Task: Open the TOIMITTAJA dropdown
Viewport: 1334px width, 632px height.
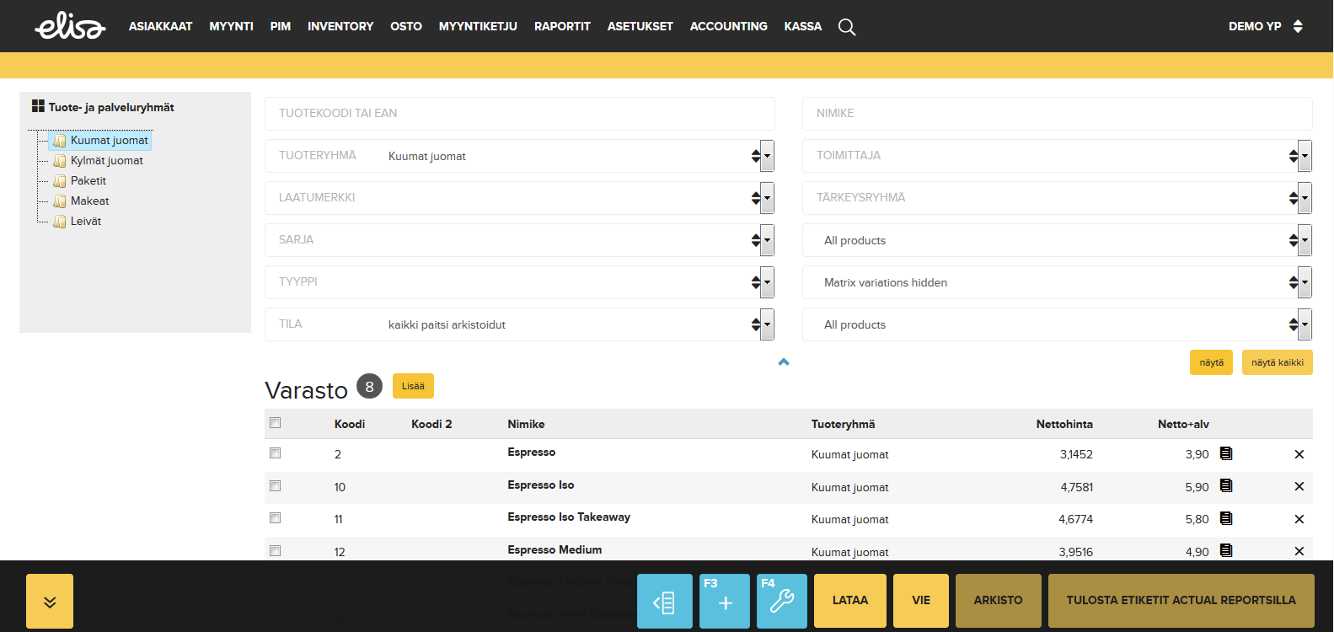Action: pos(1058,156)
